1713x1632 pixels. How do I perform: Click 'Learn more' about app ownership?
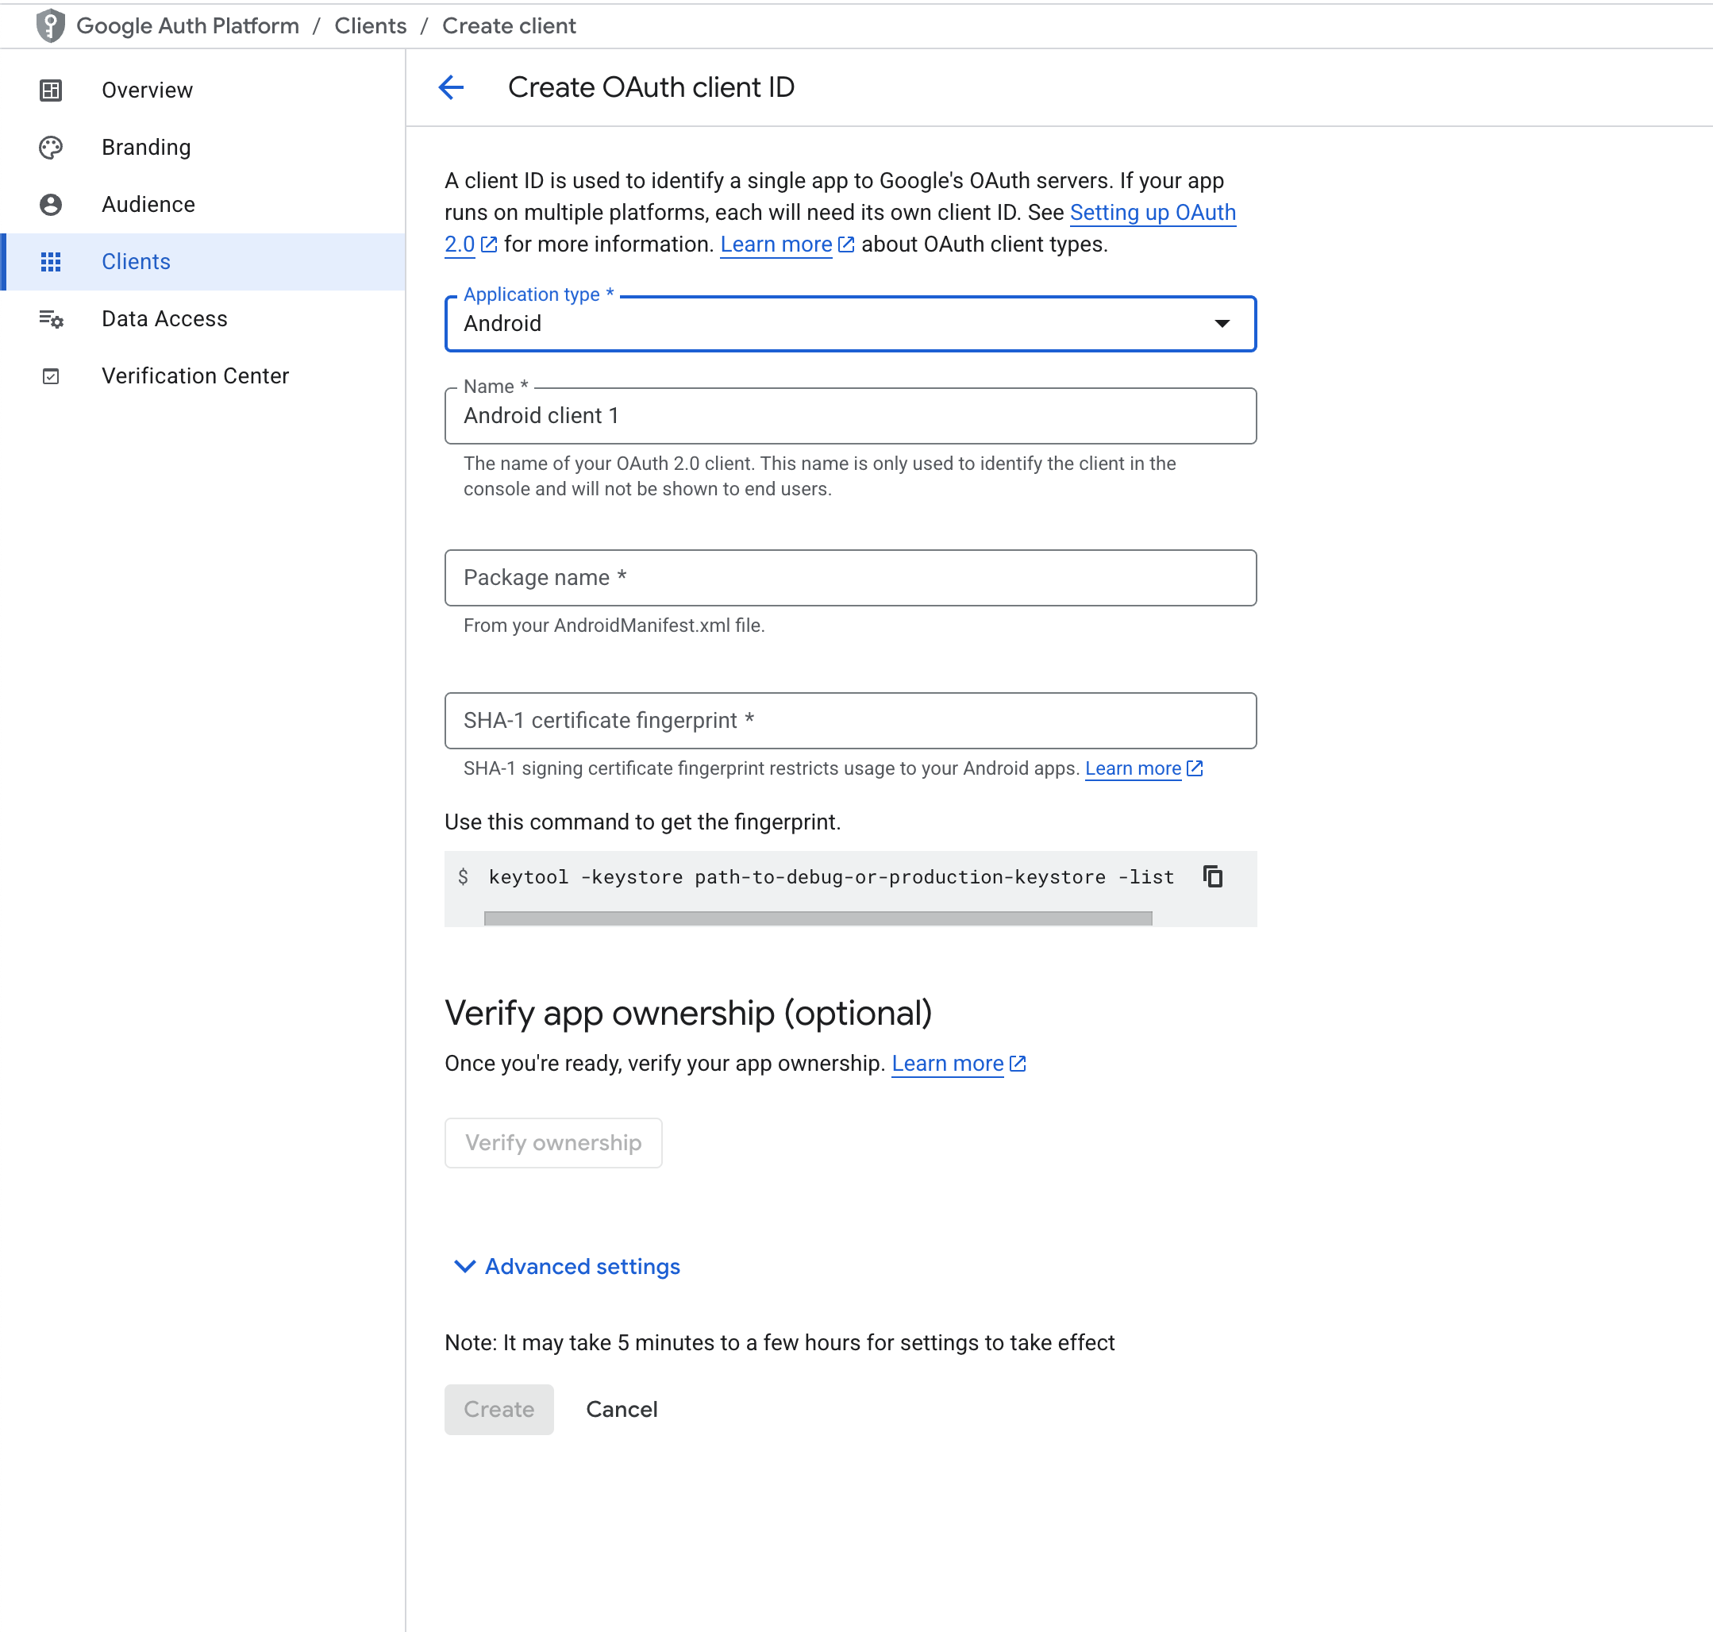(948, 1064)
